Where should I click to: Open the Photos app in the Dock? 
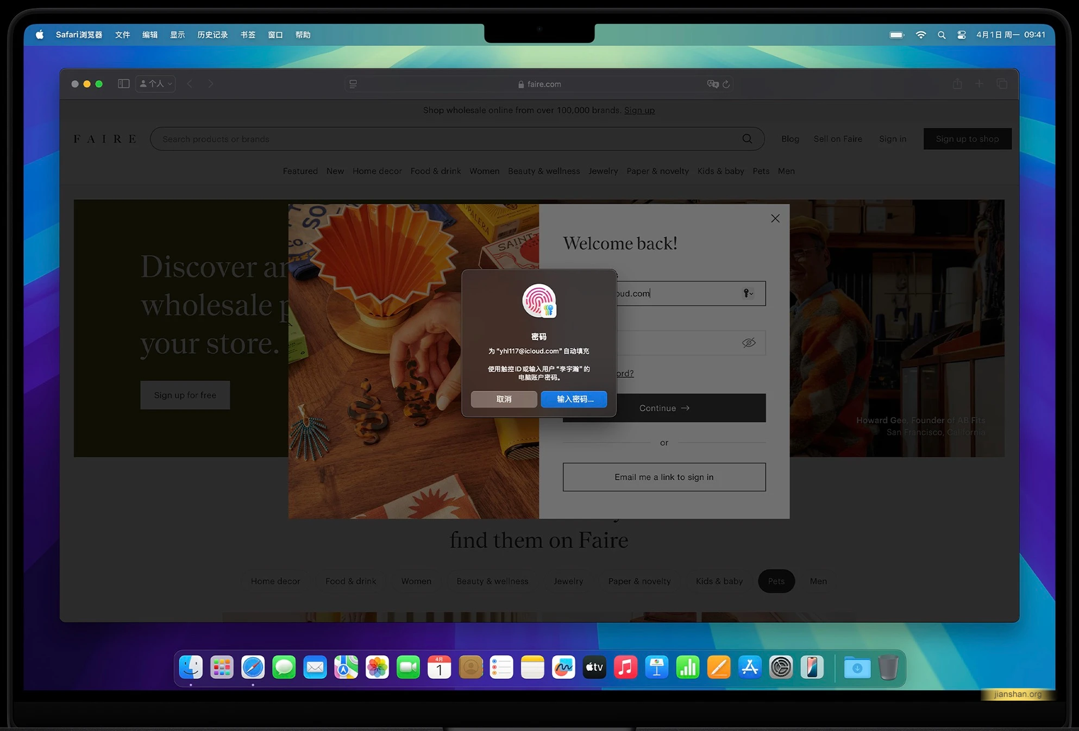tap(377, 667)
